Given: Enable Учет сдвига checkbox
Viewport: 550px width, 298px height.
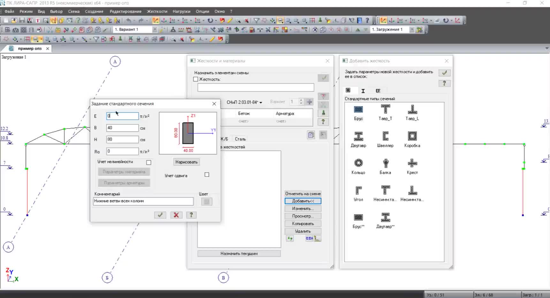Looking at the screenshot, I should pyautogui.click(x=207, y=175).
